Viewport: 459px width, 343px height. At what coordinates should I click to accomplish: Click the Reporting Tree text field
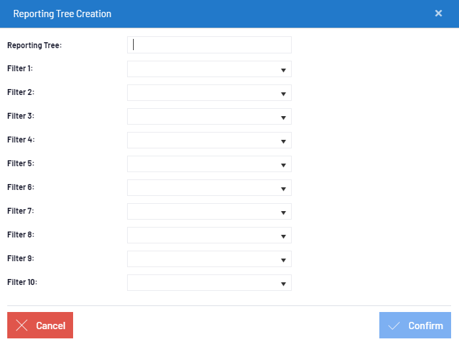(209, 45)
